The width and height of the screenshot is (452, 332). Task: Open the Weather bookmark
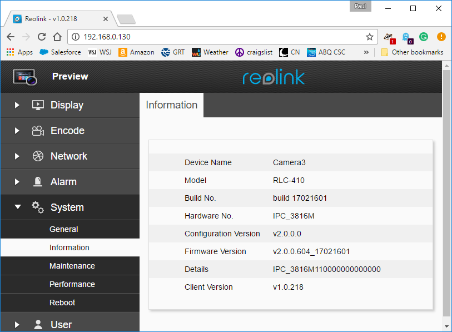pyautogui.click(x=210, y=52)
